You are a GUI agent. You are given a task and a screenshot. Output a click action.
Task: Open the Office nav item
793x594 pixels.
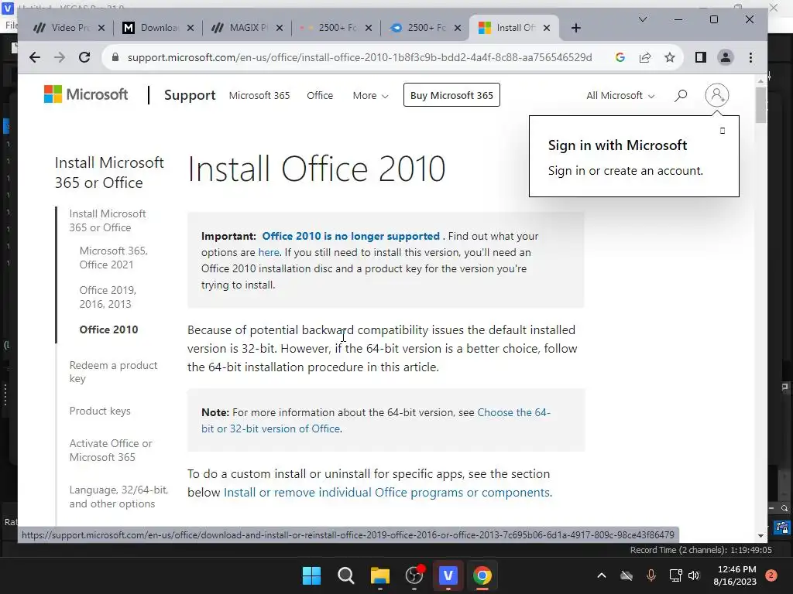point(320,95)
